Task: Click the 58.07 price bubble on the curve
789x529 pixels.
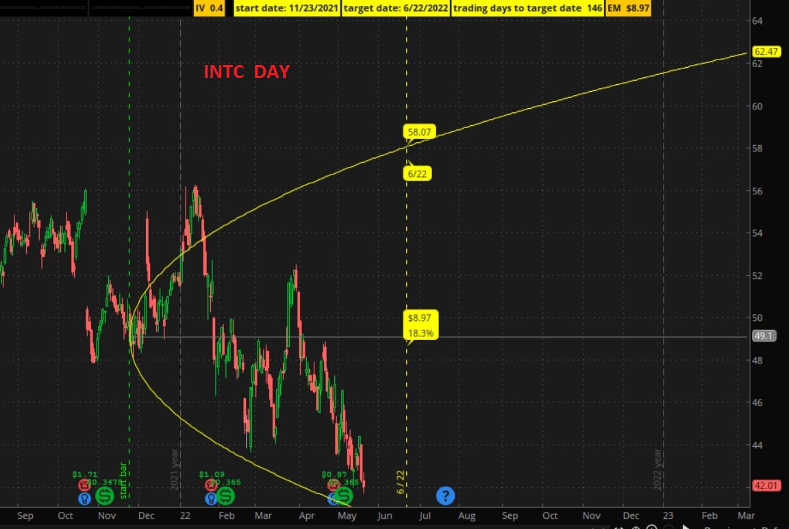Action: pos(419,132)
